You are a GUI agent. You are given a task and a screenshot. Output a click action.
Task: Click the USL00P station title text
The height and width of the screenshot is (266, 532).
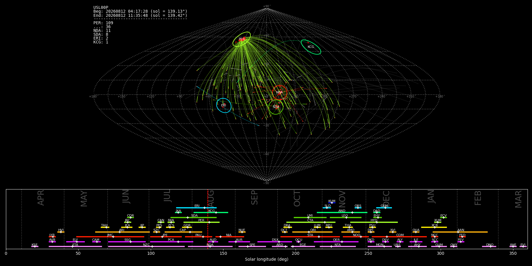(x=101, y=8)
